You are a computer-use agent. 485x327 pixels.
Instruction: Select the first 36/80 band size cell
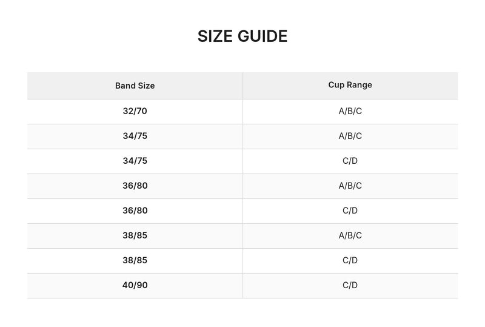point(135,186)
